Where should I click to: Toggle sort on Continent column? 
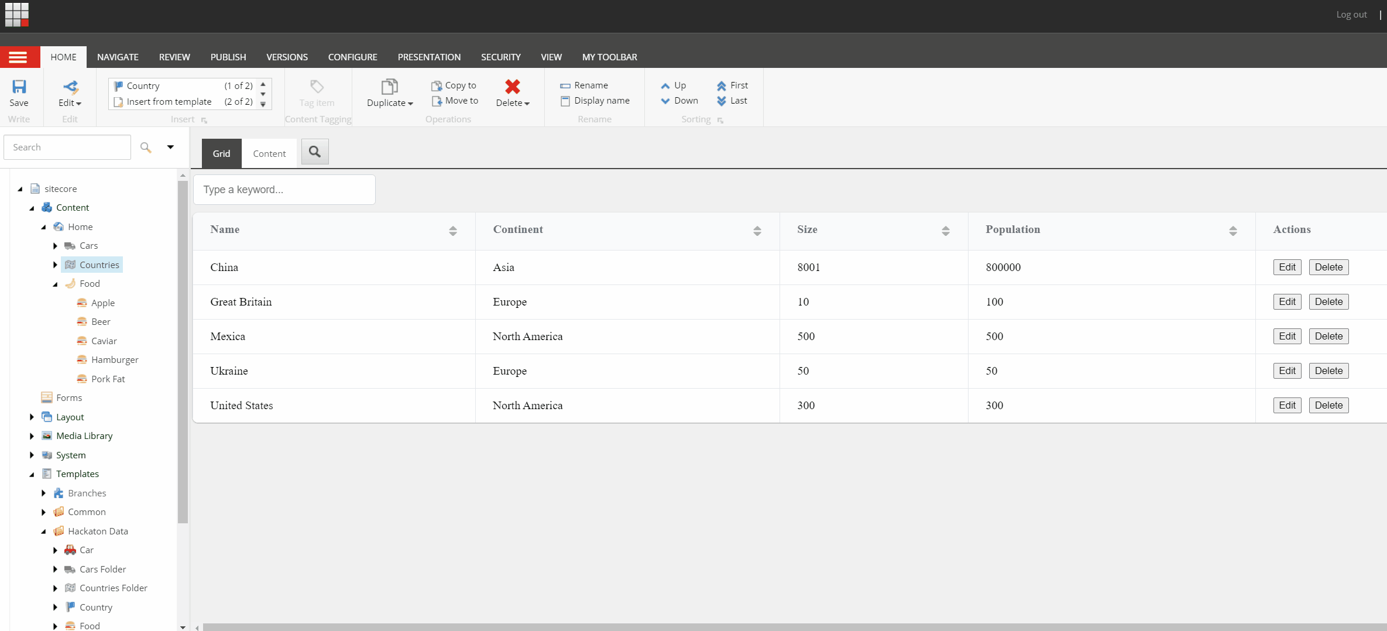point(757,231)
